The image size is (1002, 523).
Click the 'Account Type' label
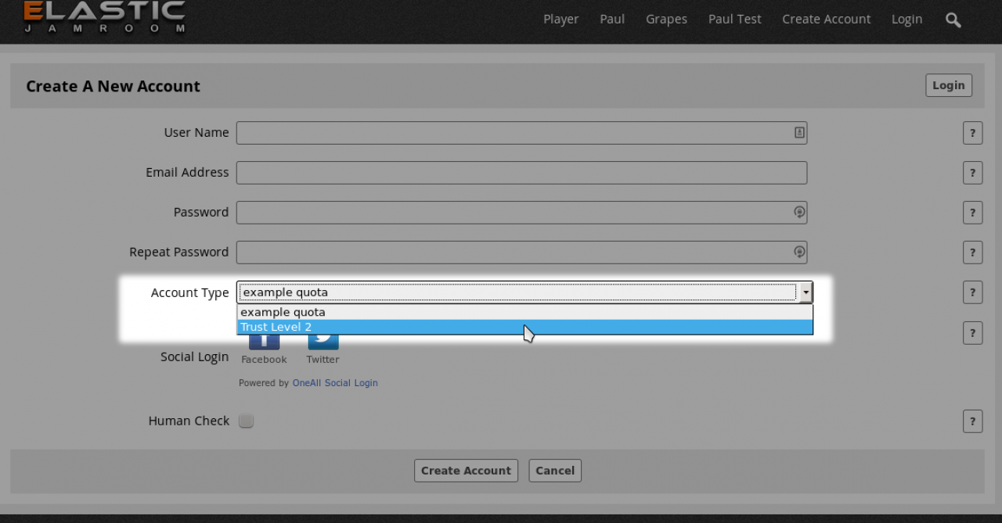(189, 292)
